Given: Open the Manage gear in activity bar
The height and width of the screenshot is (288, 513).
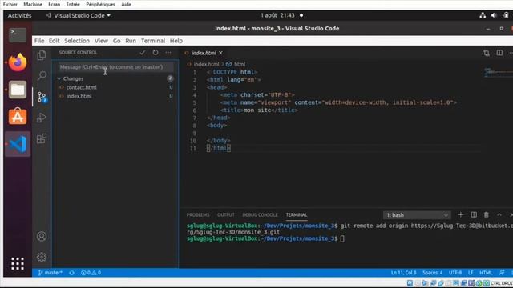Looking at the screenshot, I should [42, 258].
